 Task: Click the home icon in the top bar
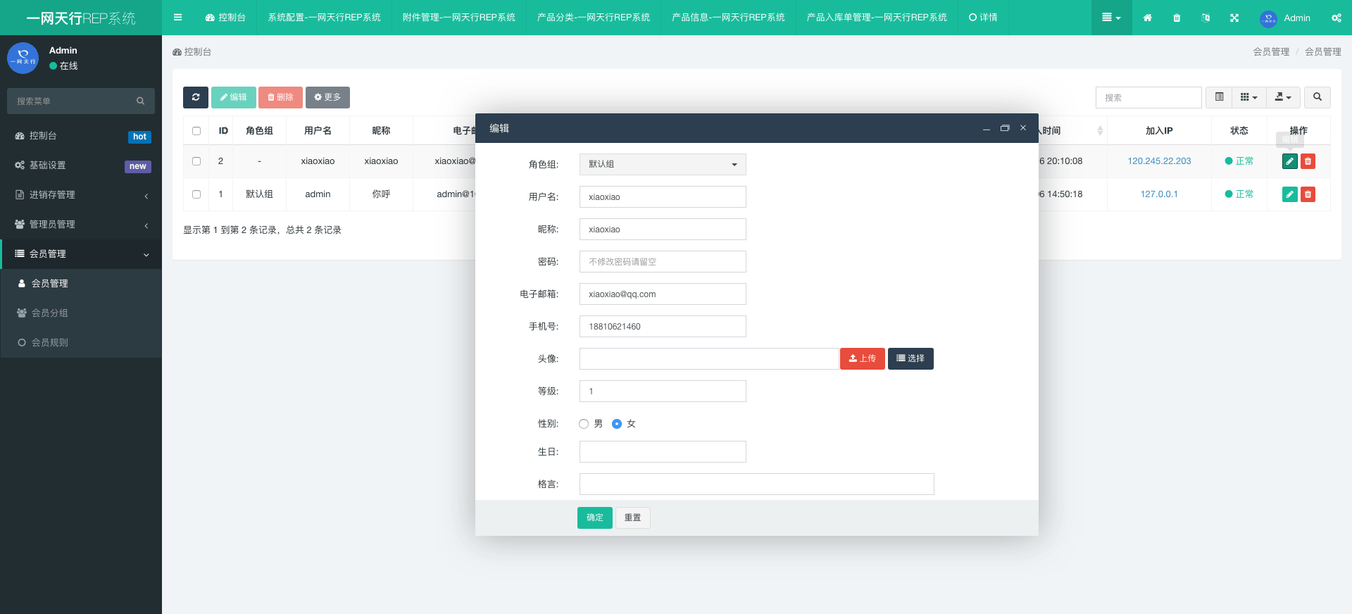click(x=1148, y=18)
